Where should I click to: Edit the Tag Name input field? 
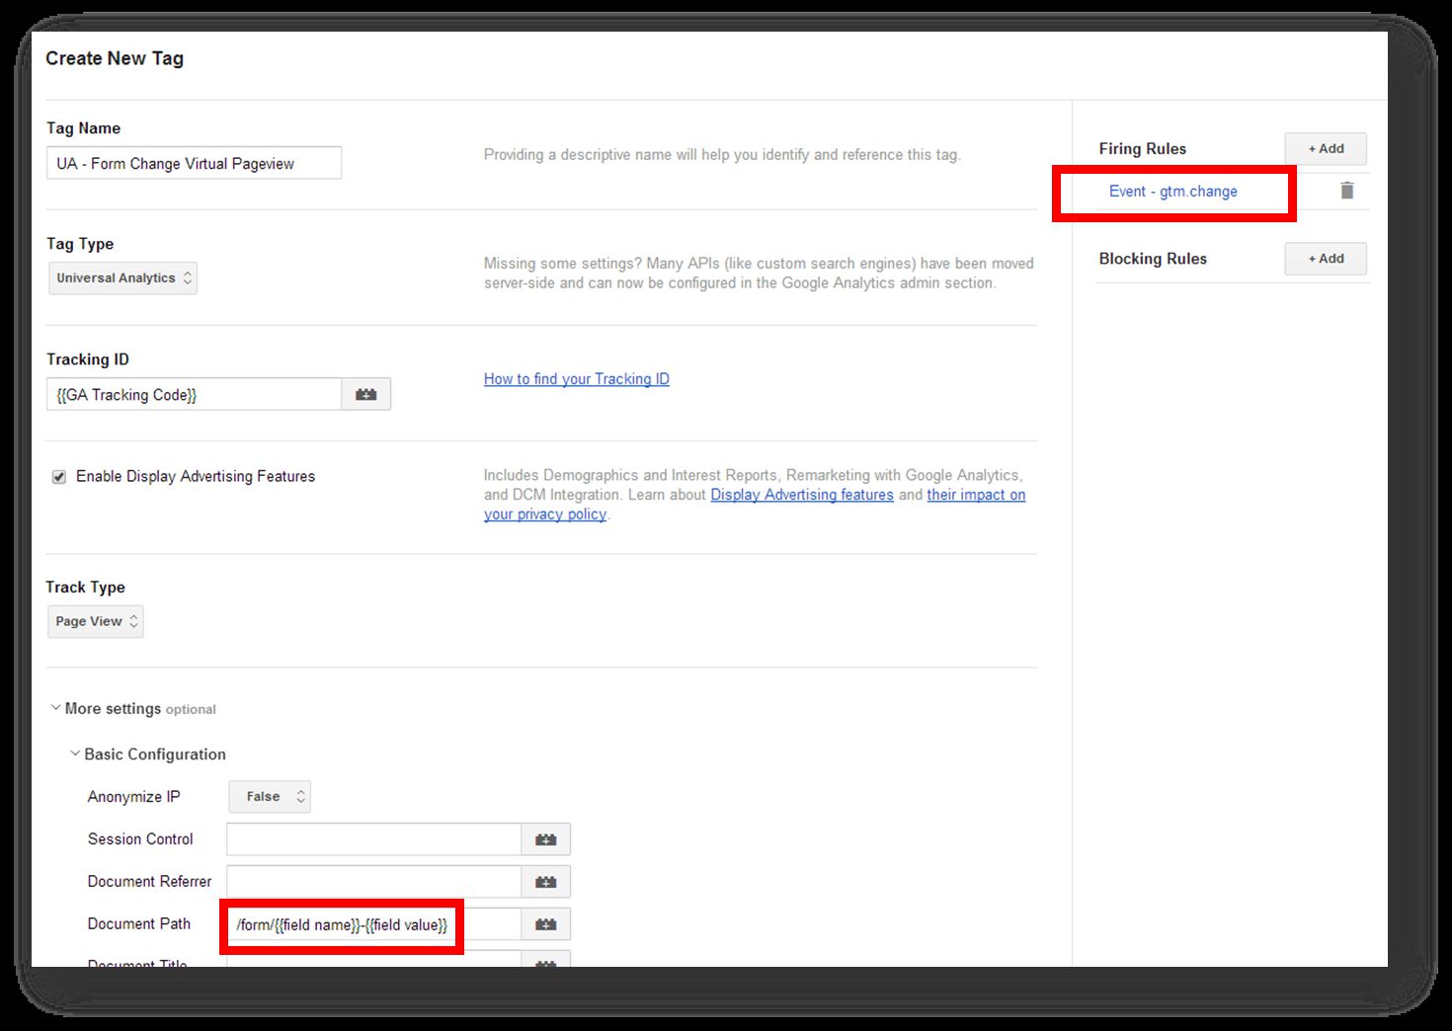point(195,163)
